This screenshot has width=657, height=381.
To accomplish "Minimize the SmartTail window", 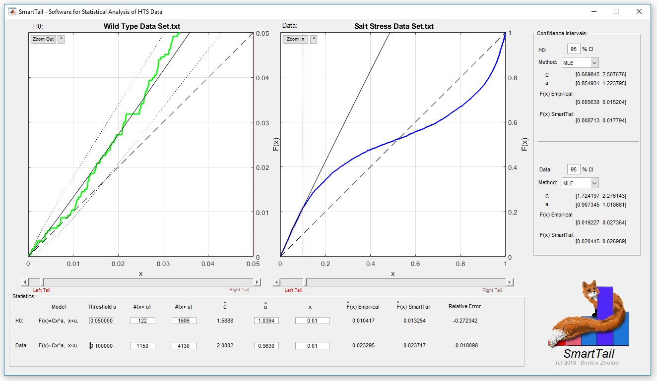I will pyautogui.click(x=593, y=11).
